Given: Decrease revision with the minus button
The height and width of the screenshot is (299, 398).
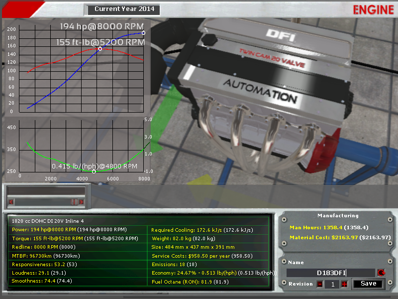Looking at the screenshot, I should [319, 284].
